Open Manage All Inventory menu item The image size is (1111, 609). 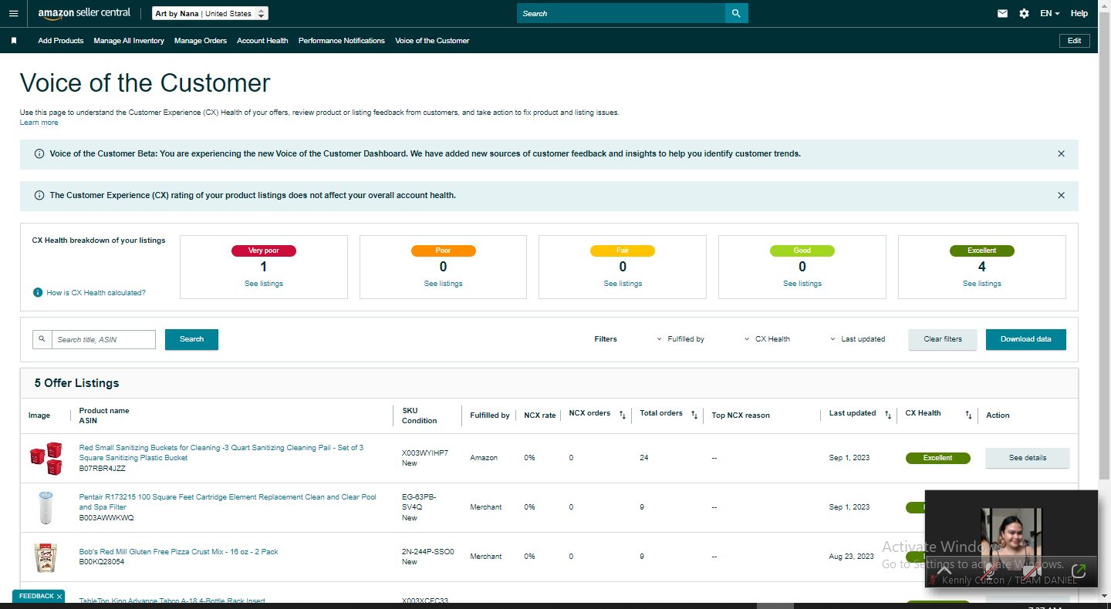click(x=129, y=41)
